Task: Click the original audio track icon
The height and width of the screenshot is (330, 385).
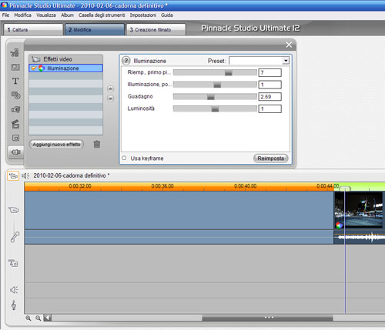Action: click(15, 236)
